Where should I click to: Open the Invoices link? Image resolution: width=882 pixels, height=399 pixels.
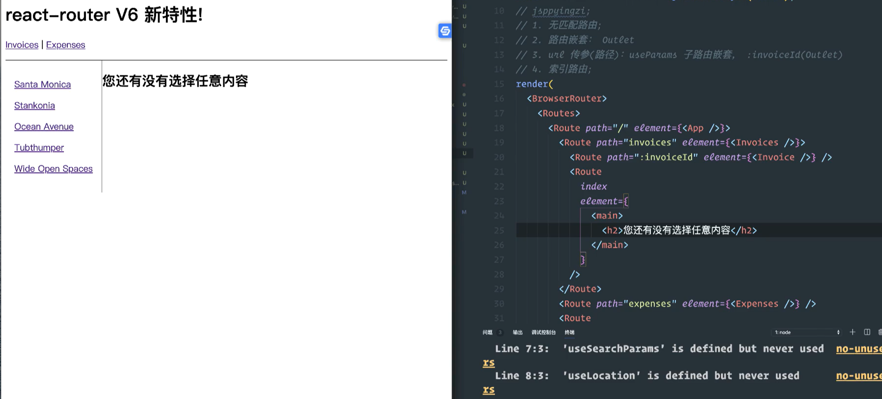click(x=22, y=45)
